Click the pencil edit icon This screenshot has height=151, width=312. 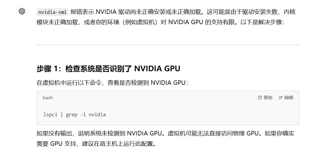coord(281,98)
